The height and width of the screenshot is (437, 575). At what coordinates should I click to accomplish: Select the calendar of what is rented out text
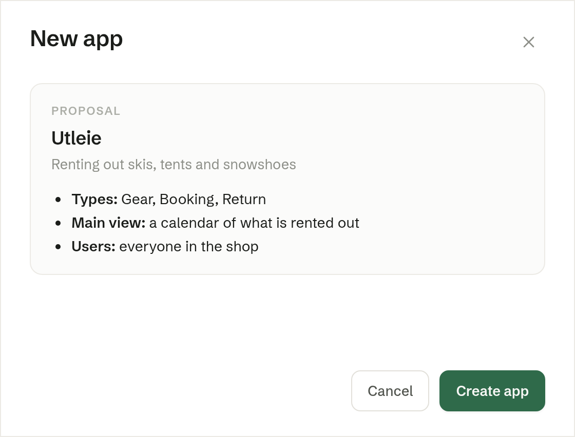click(254, 223)
